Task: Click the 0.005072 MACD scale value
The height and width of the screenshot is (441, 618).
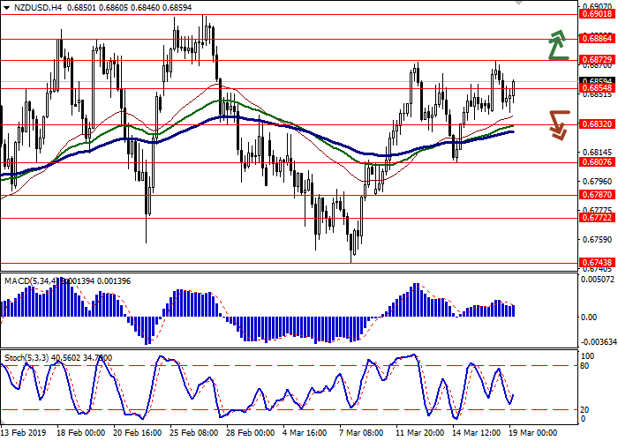Action: [x=597, y=280]
